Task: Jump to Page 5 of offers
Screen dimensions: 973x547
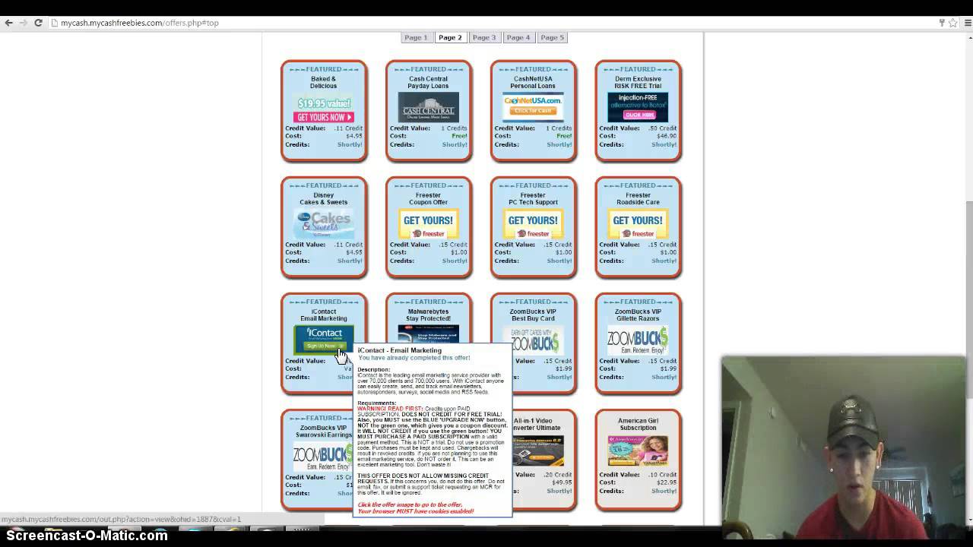Action: click(x=553, y=37)
